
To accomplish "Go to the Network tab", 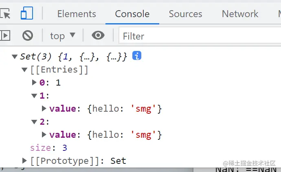I will pos(240,14).
